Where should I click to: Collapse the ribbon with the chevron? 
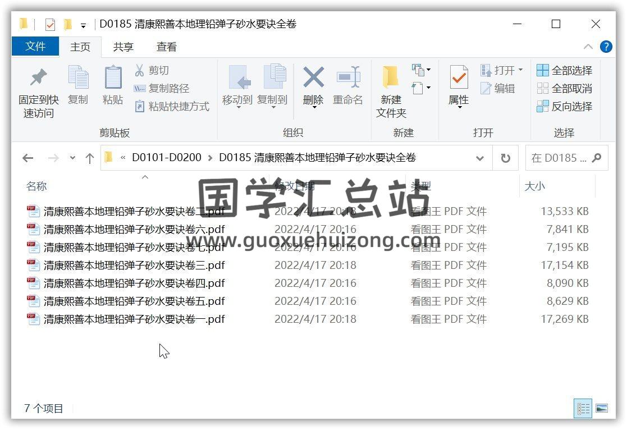[x=588, y=47]
